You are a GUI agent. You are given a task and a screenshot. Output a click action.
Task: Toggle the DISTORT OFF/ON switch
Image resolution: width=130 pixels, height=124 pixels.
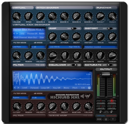click(110, 29)
